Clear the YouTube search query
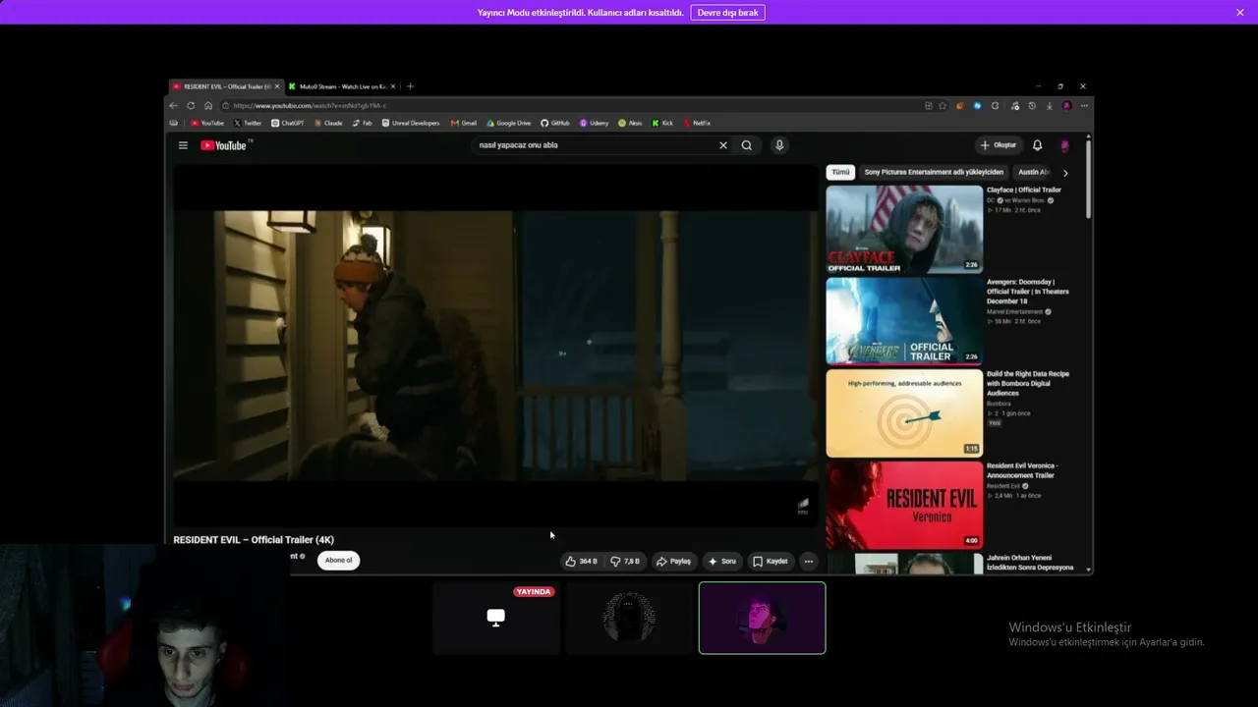 tap(723, 145)
